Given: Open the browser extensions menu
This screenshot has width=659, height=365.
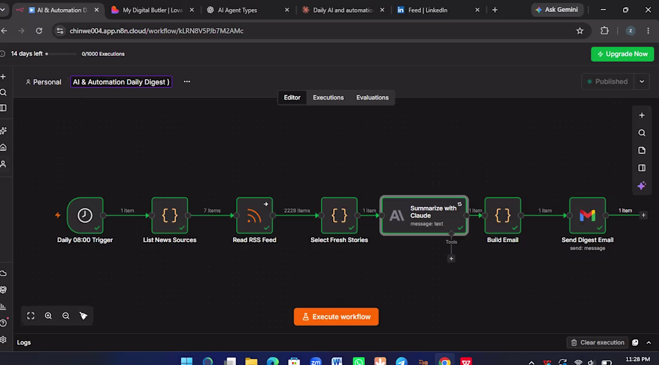Looking at the screenshot, I should 604,31.
